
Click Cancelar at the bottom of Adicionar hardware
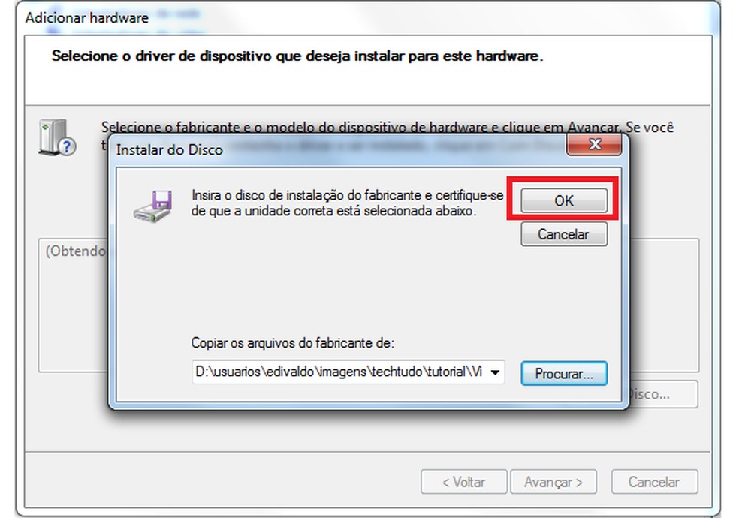tap(654, 482)
